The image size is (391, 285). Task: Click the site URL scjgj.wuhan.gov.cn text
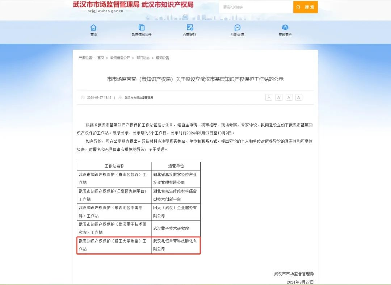[x=105, y=11]
